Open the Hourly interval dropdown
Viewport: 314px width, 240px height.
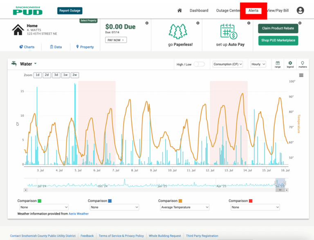[x=258, y=64]
